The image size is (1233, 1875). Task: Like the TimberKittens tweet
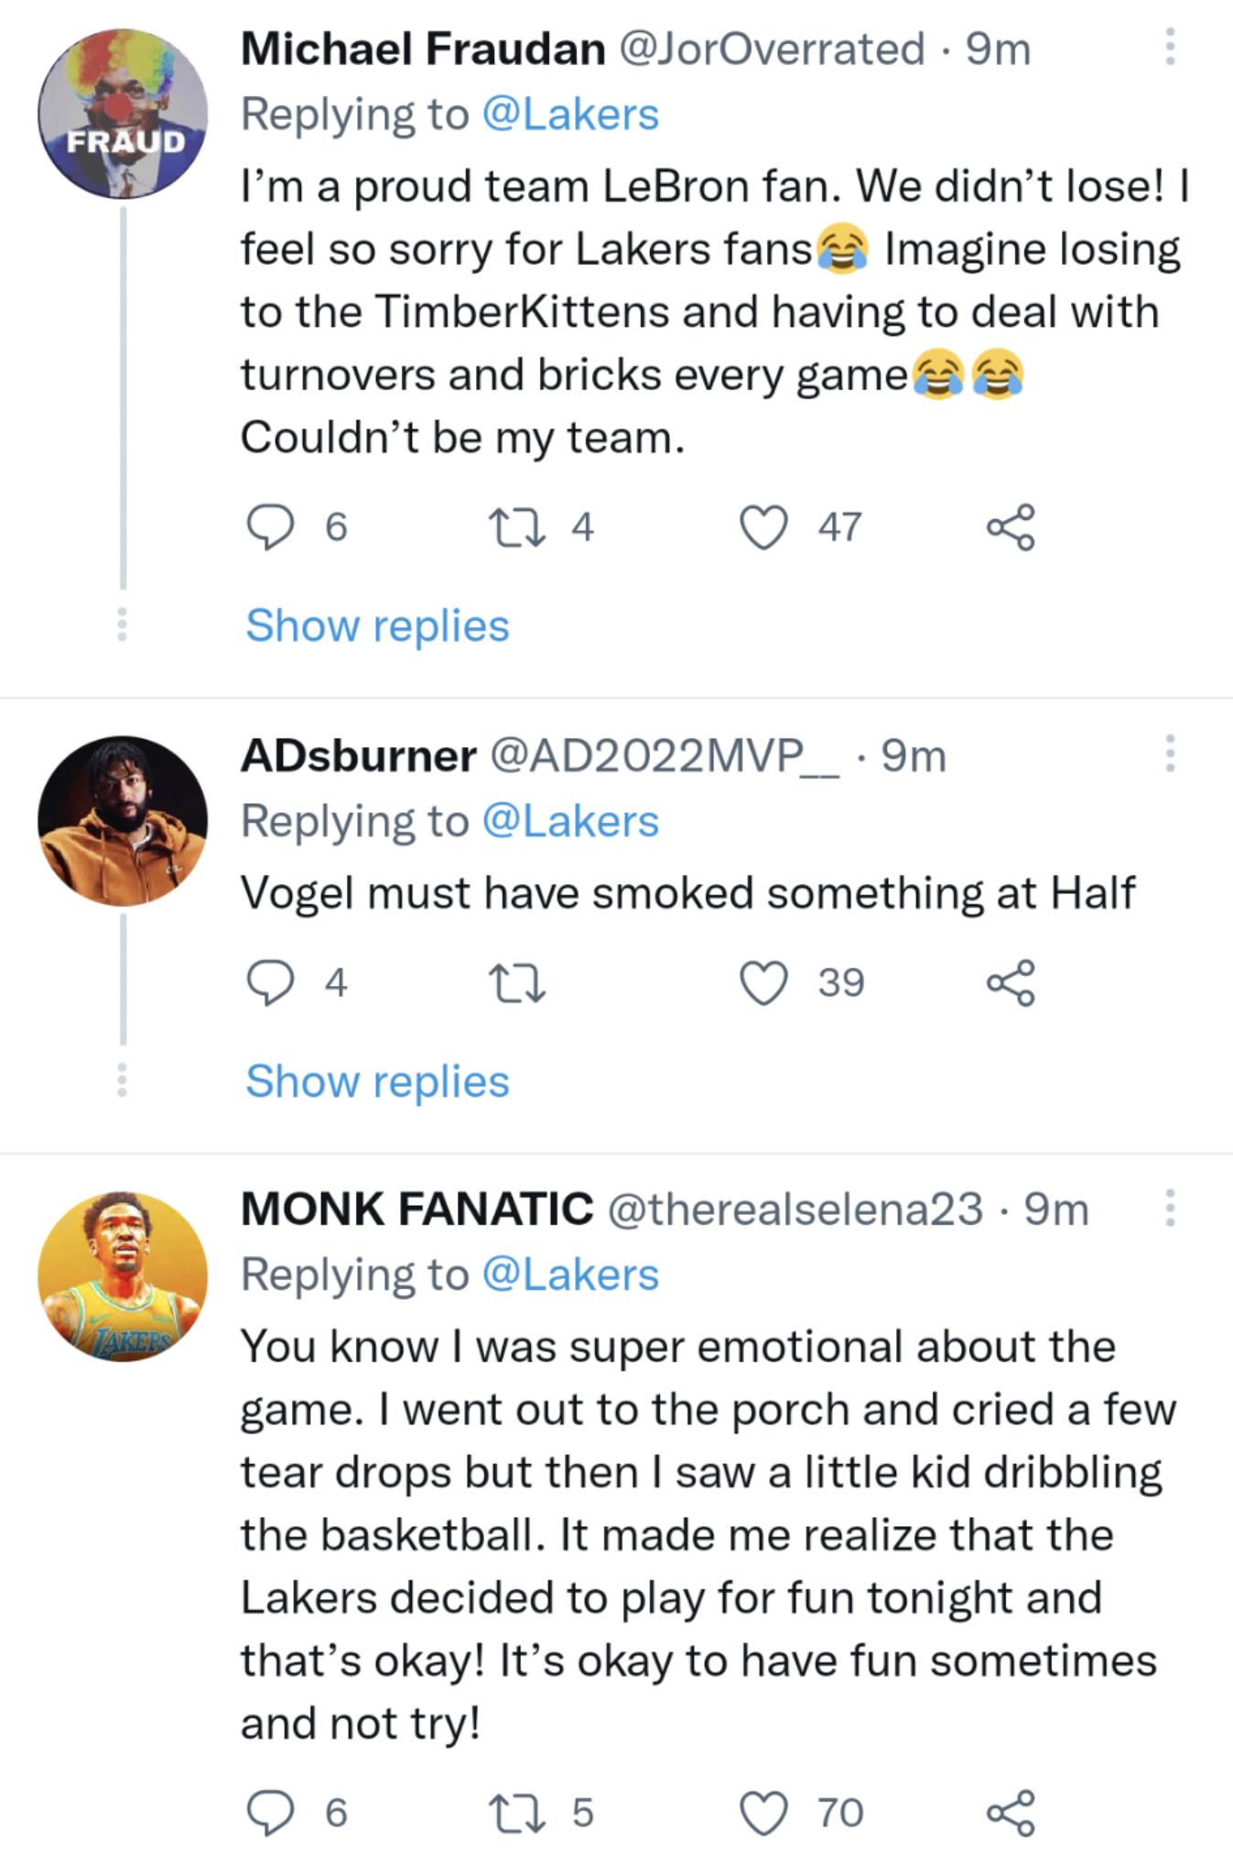[x=763, y=527]
